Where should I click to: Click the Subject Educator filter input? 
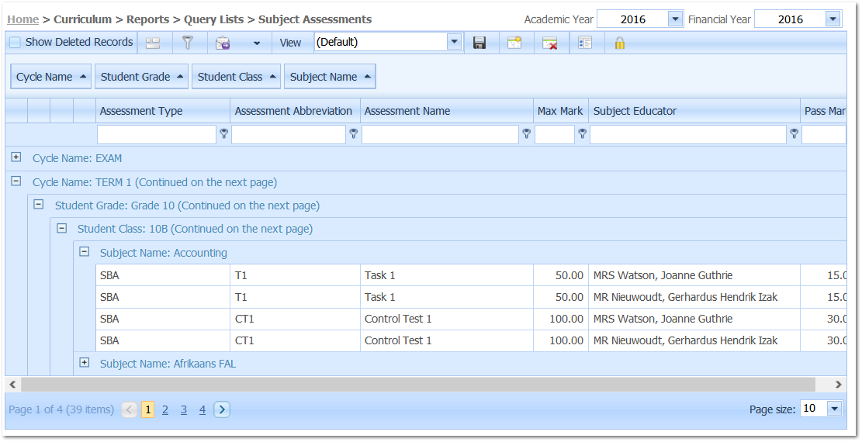click(x=688, y=134)
